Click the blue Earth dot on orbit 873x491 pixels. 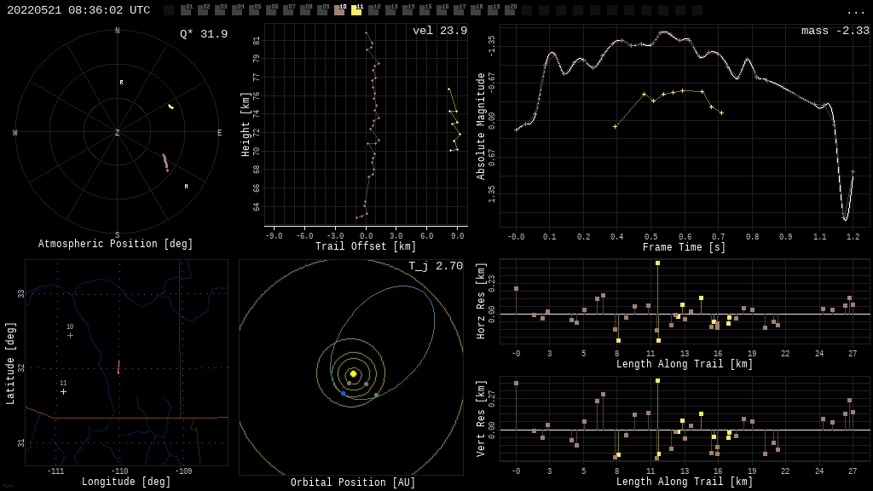[x=344, y=393]
